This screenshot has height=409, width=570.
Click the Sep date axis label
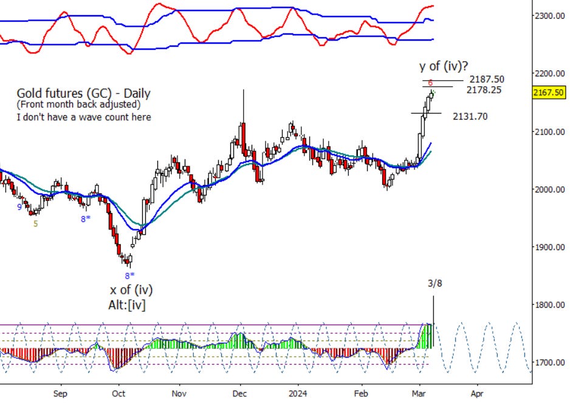(x=60, y=394)
